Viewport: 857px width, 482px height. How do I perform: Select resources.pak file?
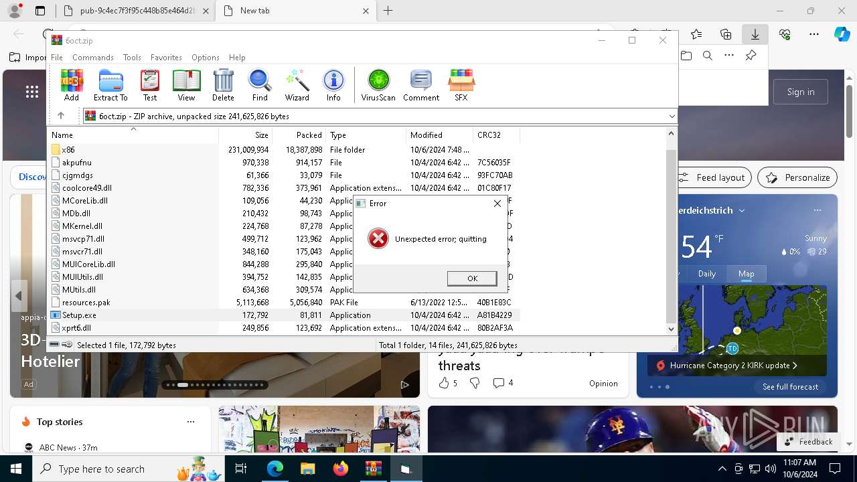[x=285, y=303]
